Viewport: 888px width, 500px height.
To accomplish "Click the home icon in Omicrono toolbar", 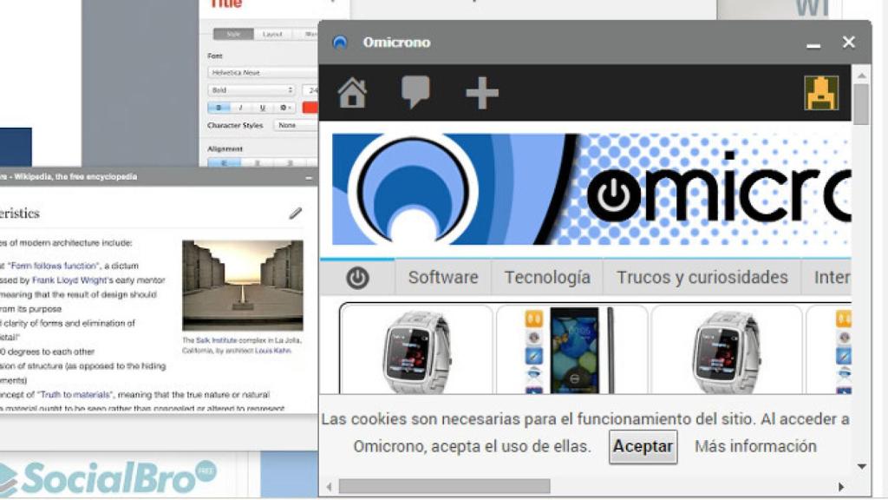I will pos(352,92).
